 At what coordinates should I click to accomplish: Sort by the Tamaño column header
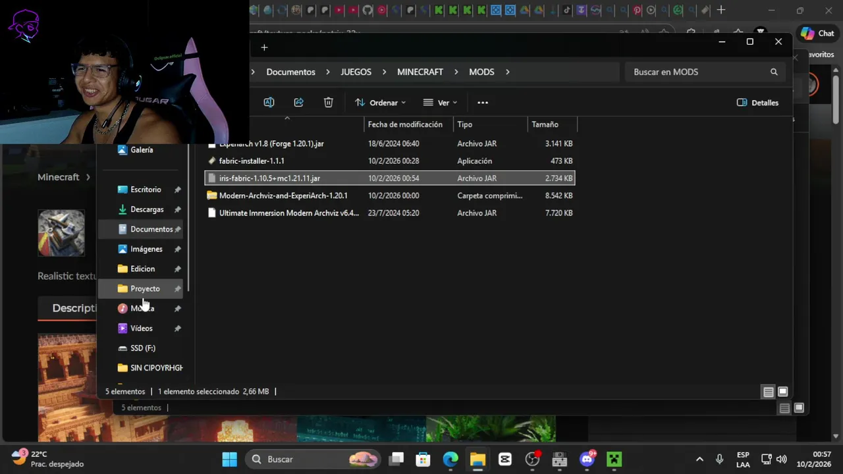pyautogui.click(x=553, y=124)
